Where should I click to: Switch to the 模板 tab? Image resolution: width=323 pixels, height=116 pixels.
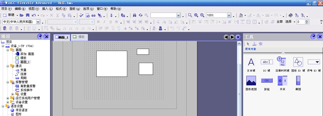(79, 37)
